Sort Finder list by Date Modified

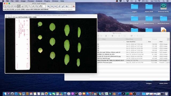coord(131,42)
